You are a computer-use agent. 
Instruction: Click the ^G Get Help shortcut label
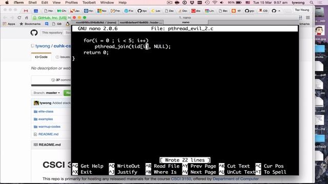click(88, 166)
